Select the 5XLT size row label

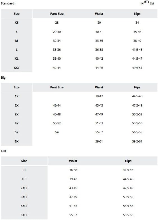24,215
